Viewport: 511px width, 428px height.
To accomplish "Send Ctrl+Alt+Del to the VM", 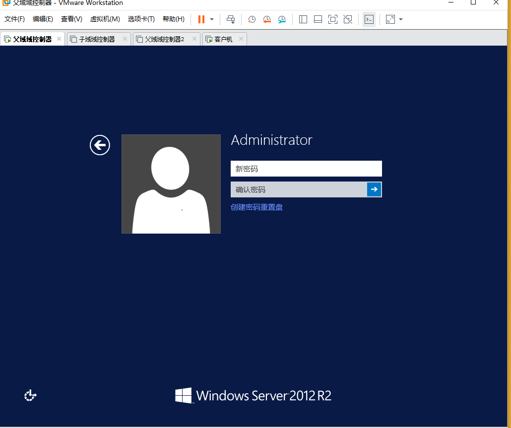I will click(231, 19).
